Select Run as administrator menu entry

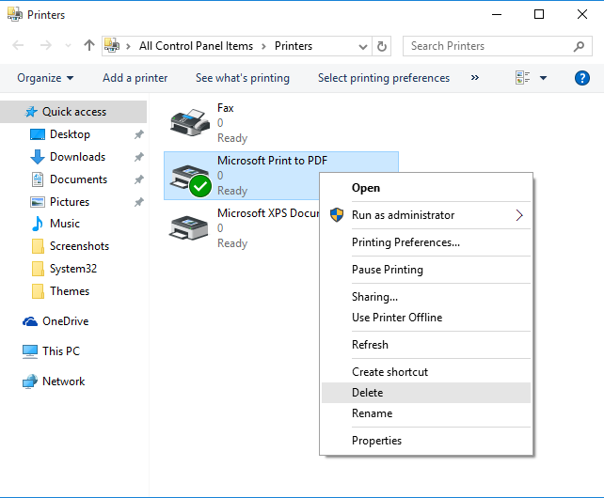point(426,215)
